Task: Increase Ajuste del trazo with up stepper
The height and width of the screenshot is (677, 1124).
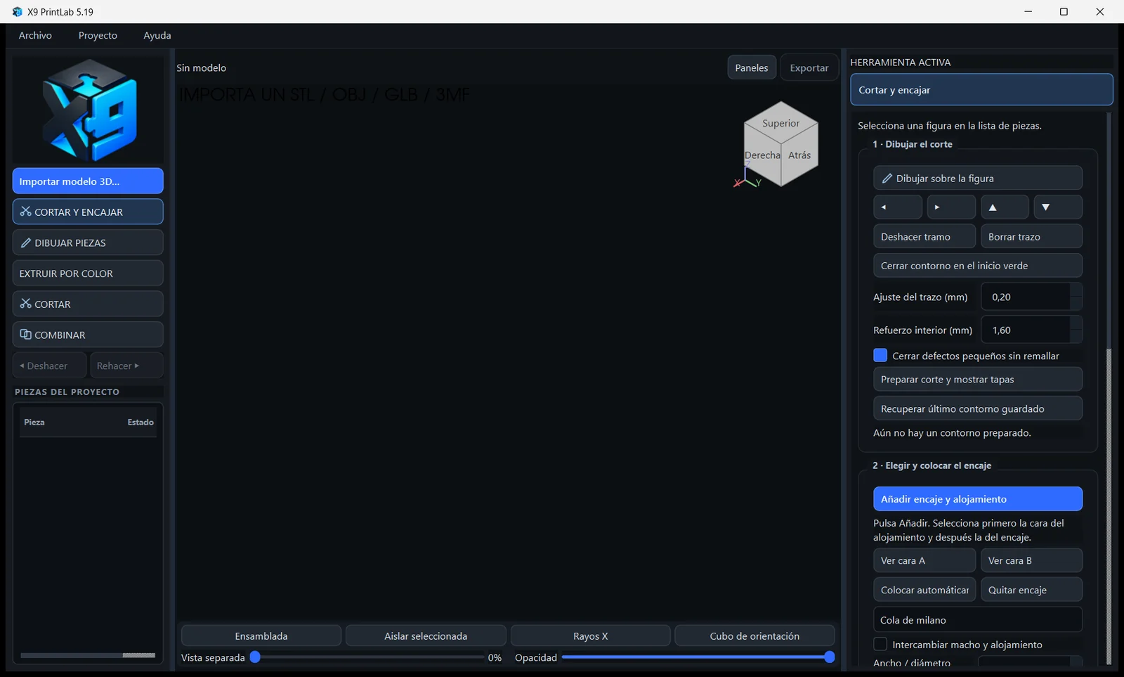Action: pos(1076,290)
